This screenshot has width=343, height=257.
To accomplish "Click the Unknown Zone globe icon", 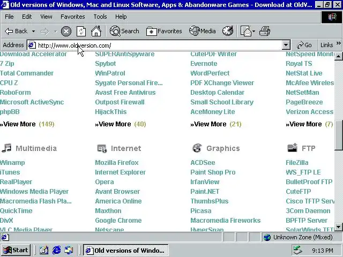I will [267, 237].
